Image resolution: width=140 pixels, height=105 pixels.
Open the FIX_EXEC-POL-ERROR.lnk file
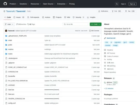[18, 81]
